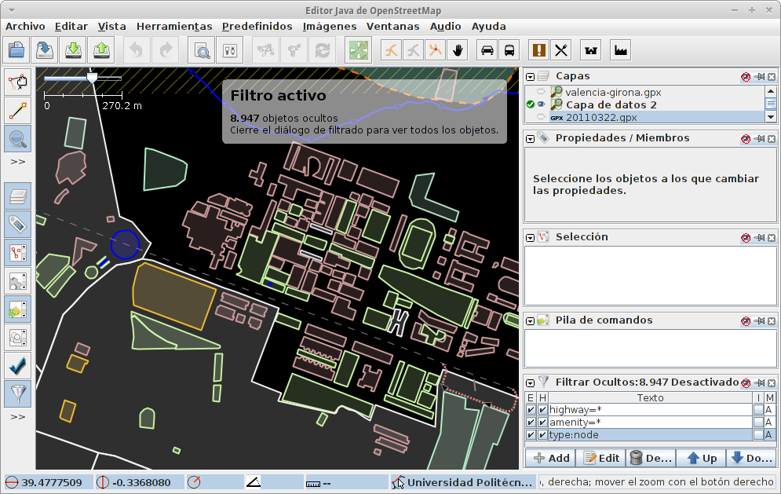Image resolution: width=781 pixels, height=494 pixels.
Task: Click the open file folder icon
Action: pos(16,50)
